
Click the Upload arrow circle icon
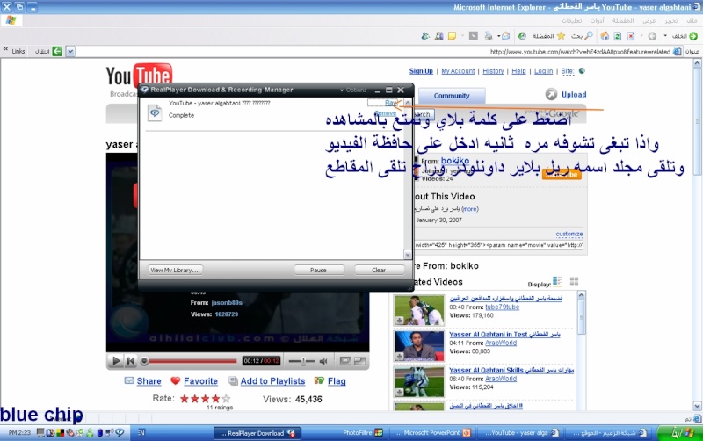tap(551, 94)
